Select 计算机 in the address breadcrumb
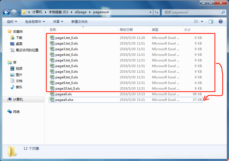The width and height of the screenshot is (229, 161). click(37, 12)
